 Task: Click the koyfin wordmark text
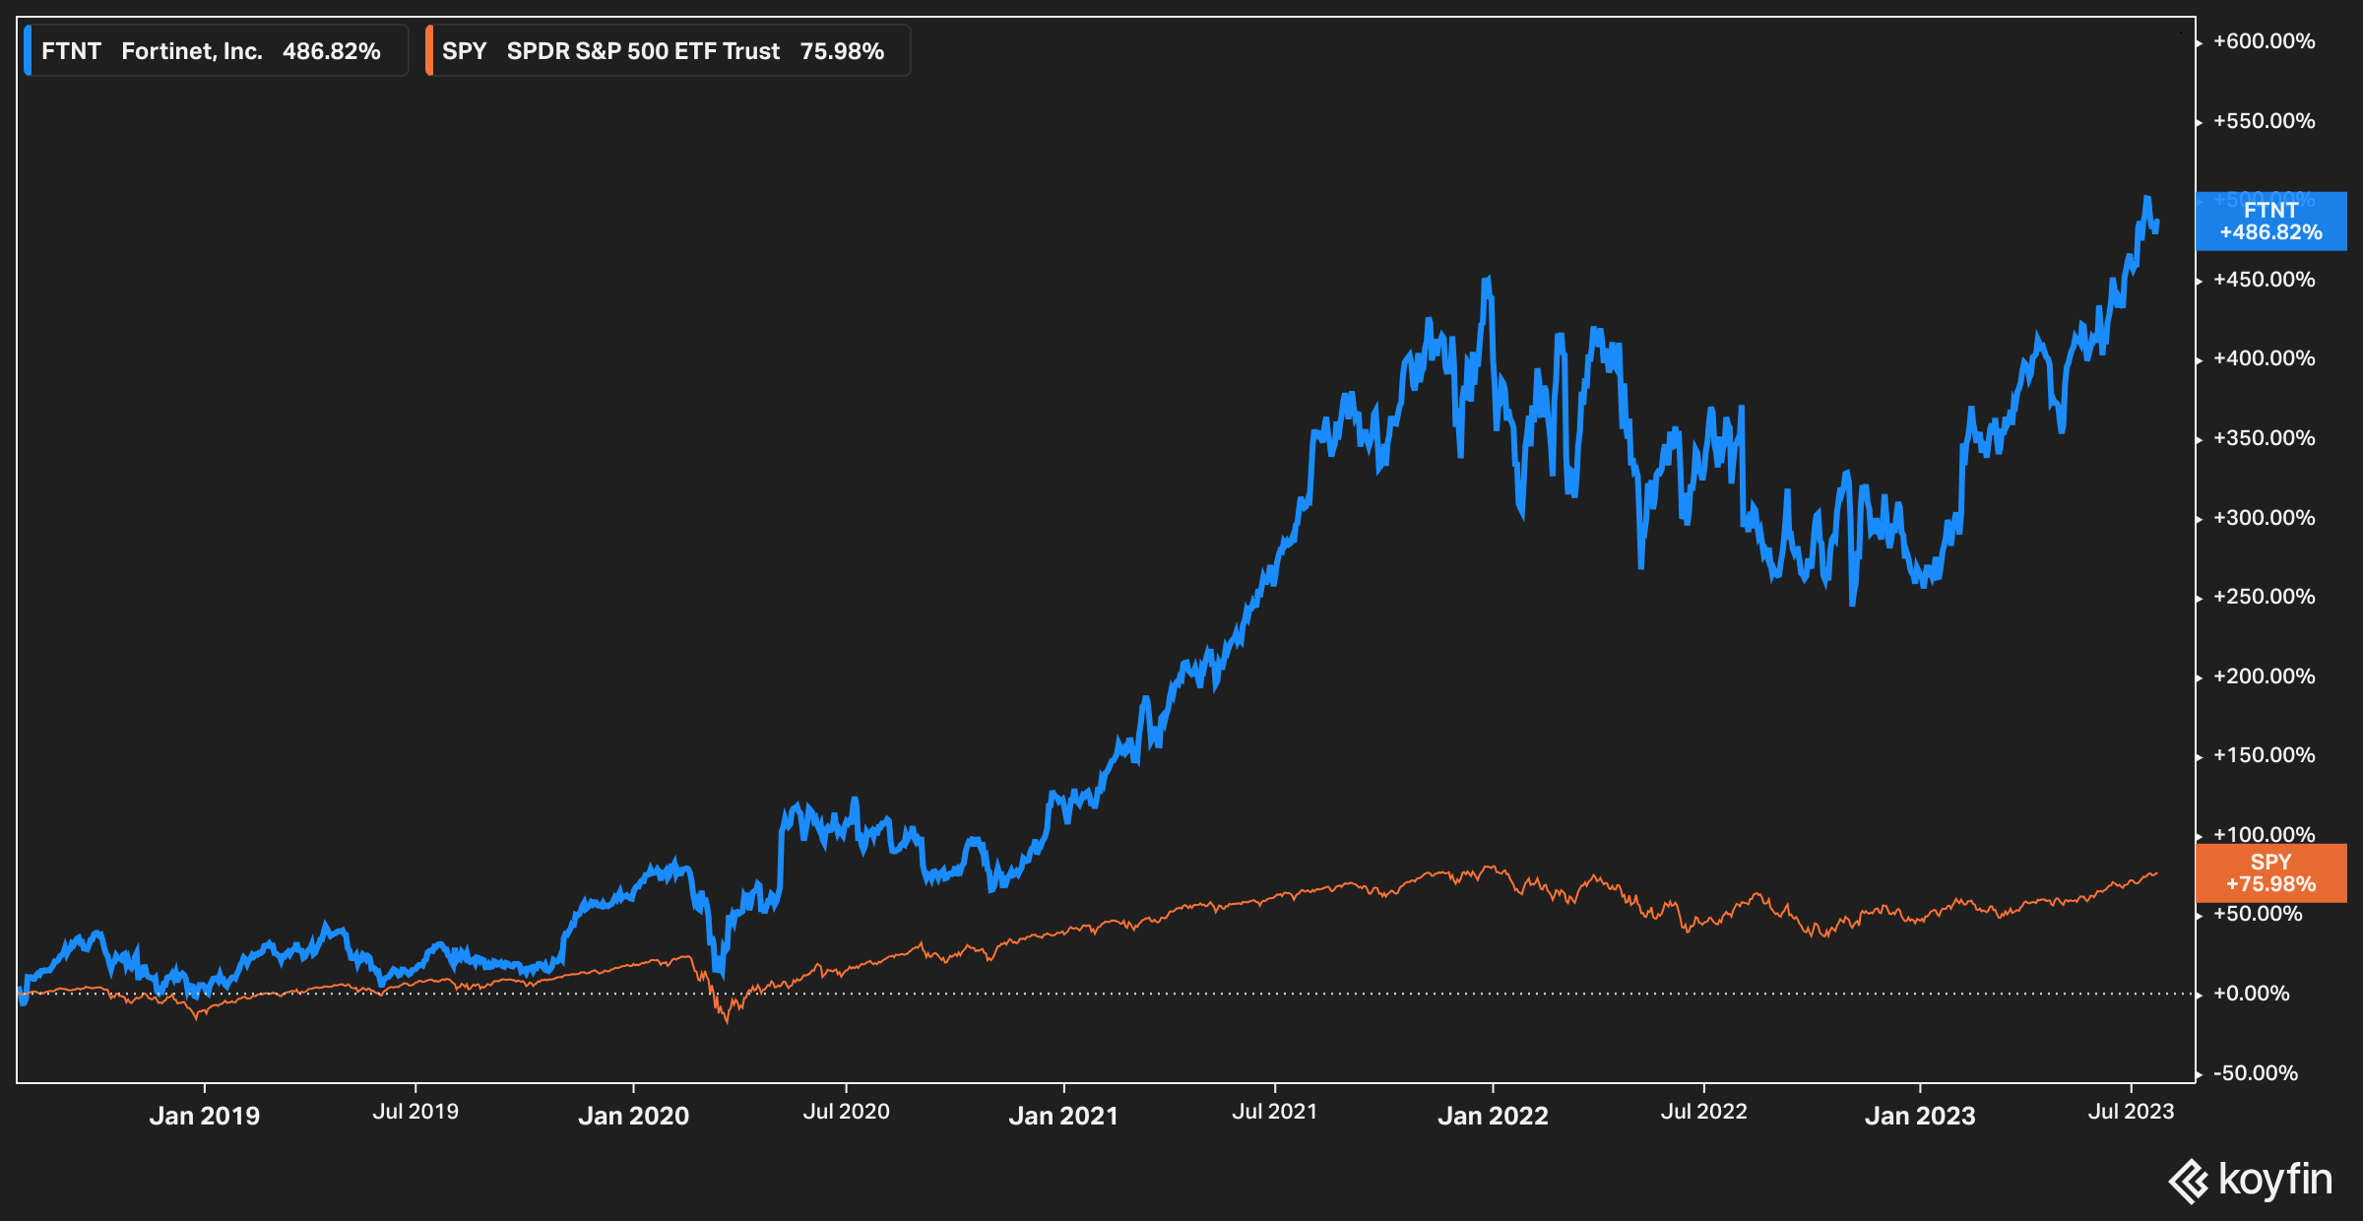[2275, 1180]
